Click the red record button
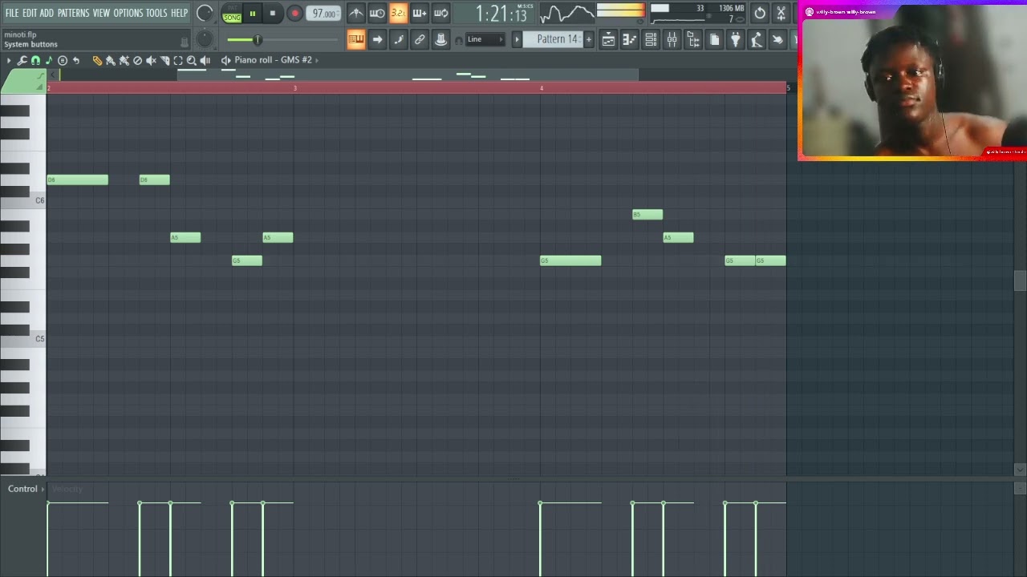 [294, 13]
